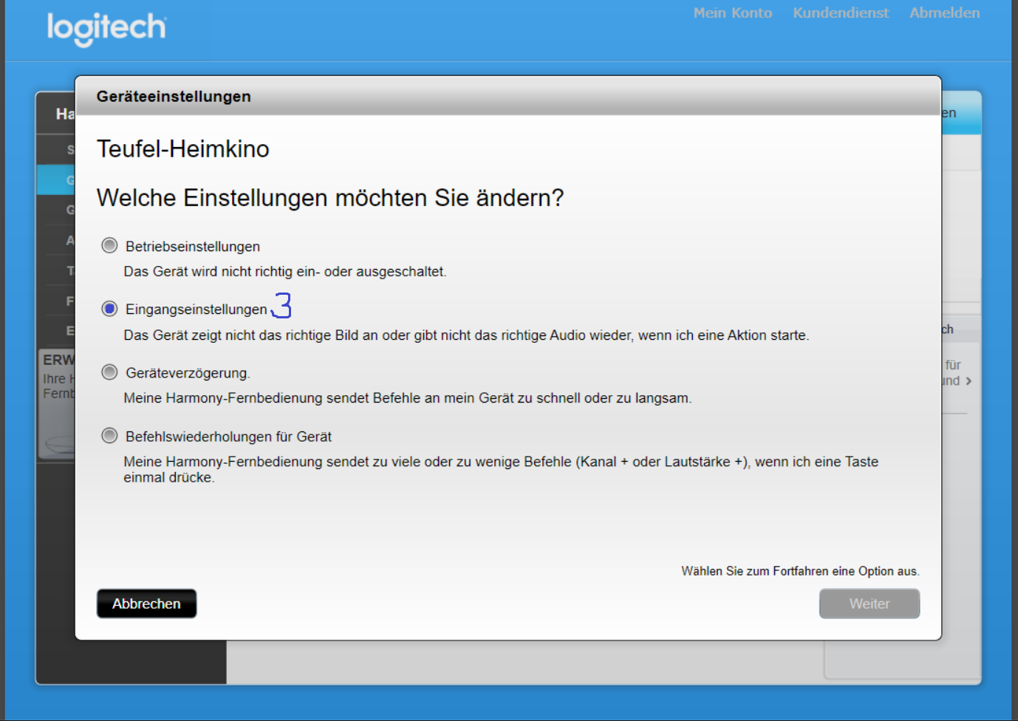Click the handwritten blue 3 annotation
The image size is (1018, 721).
[x=282, y=305]
